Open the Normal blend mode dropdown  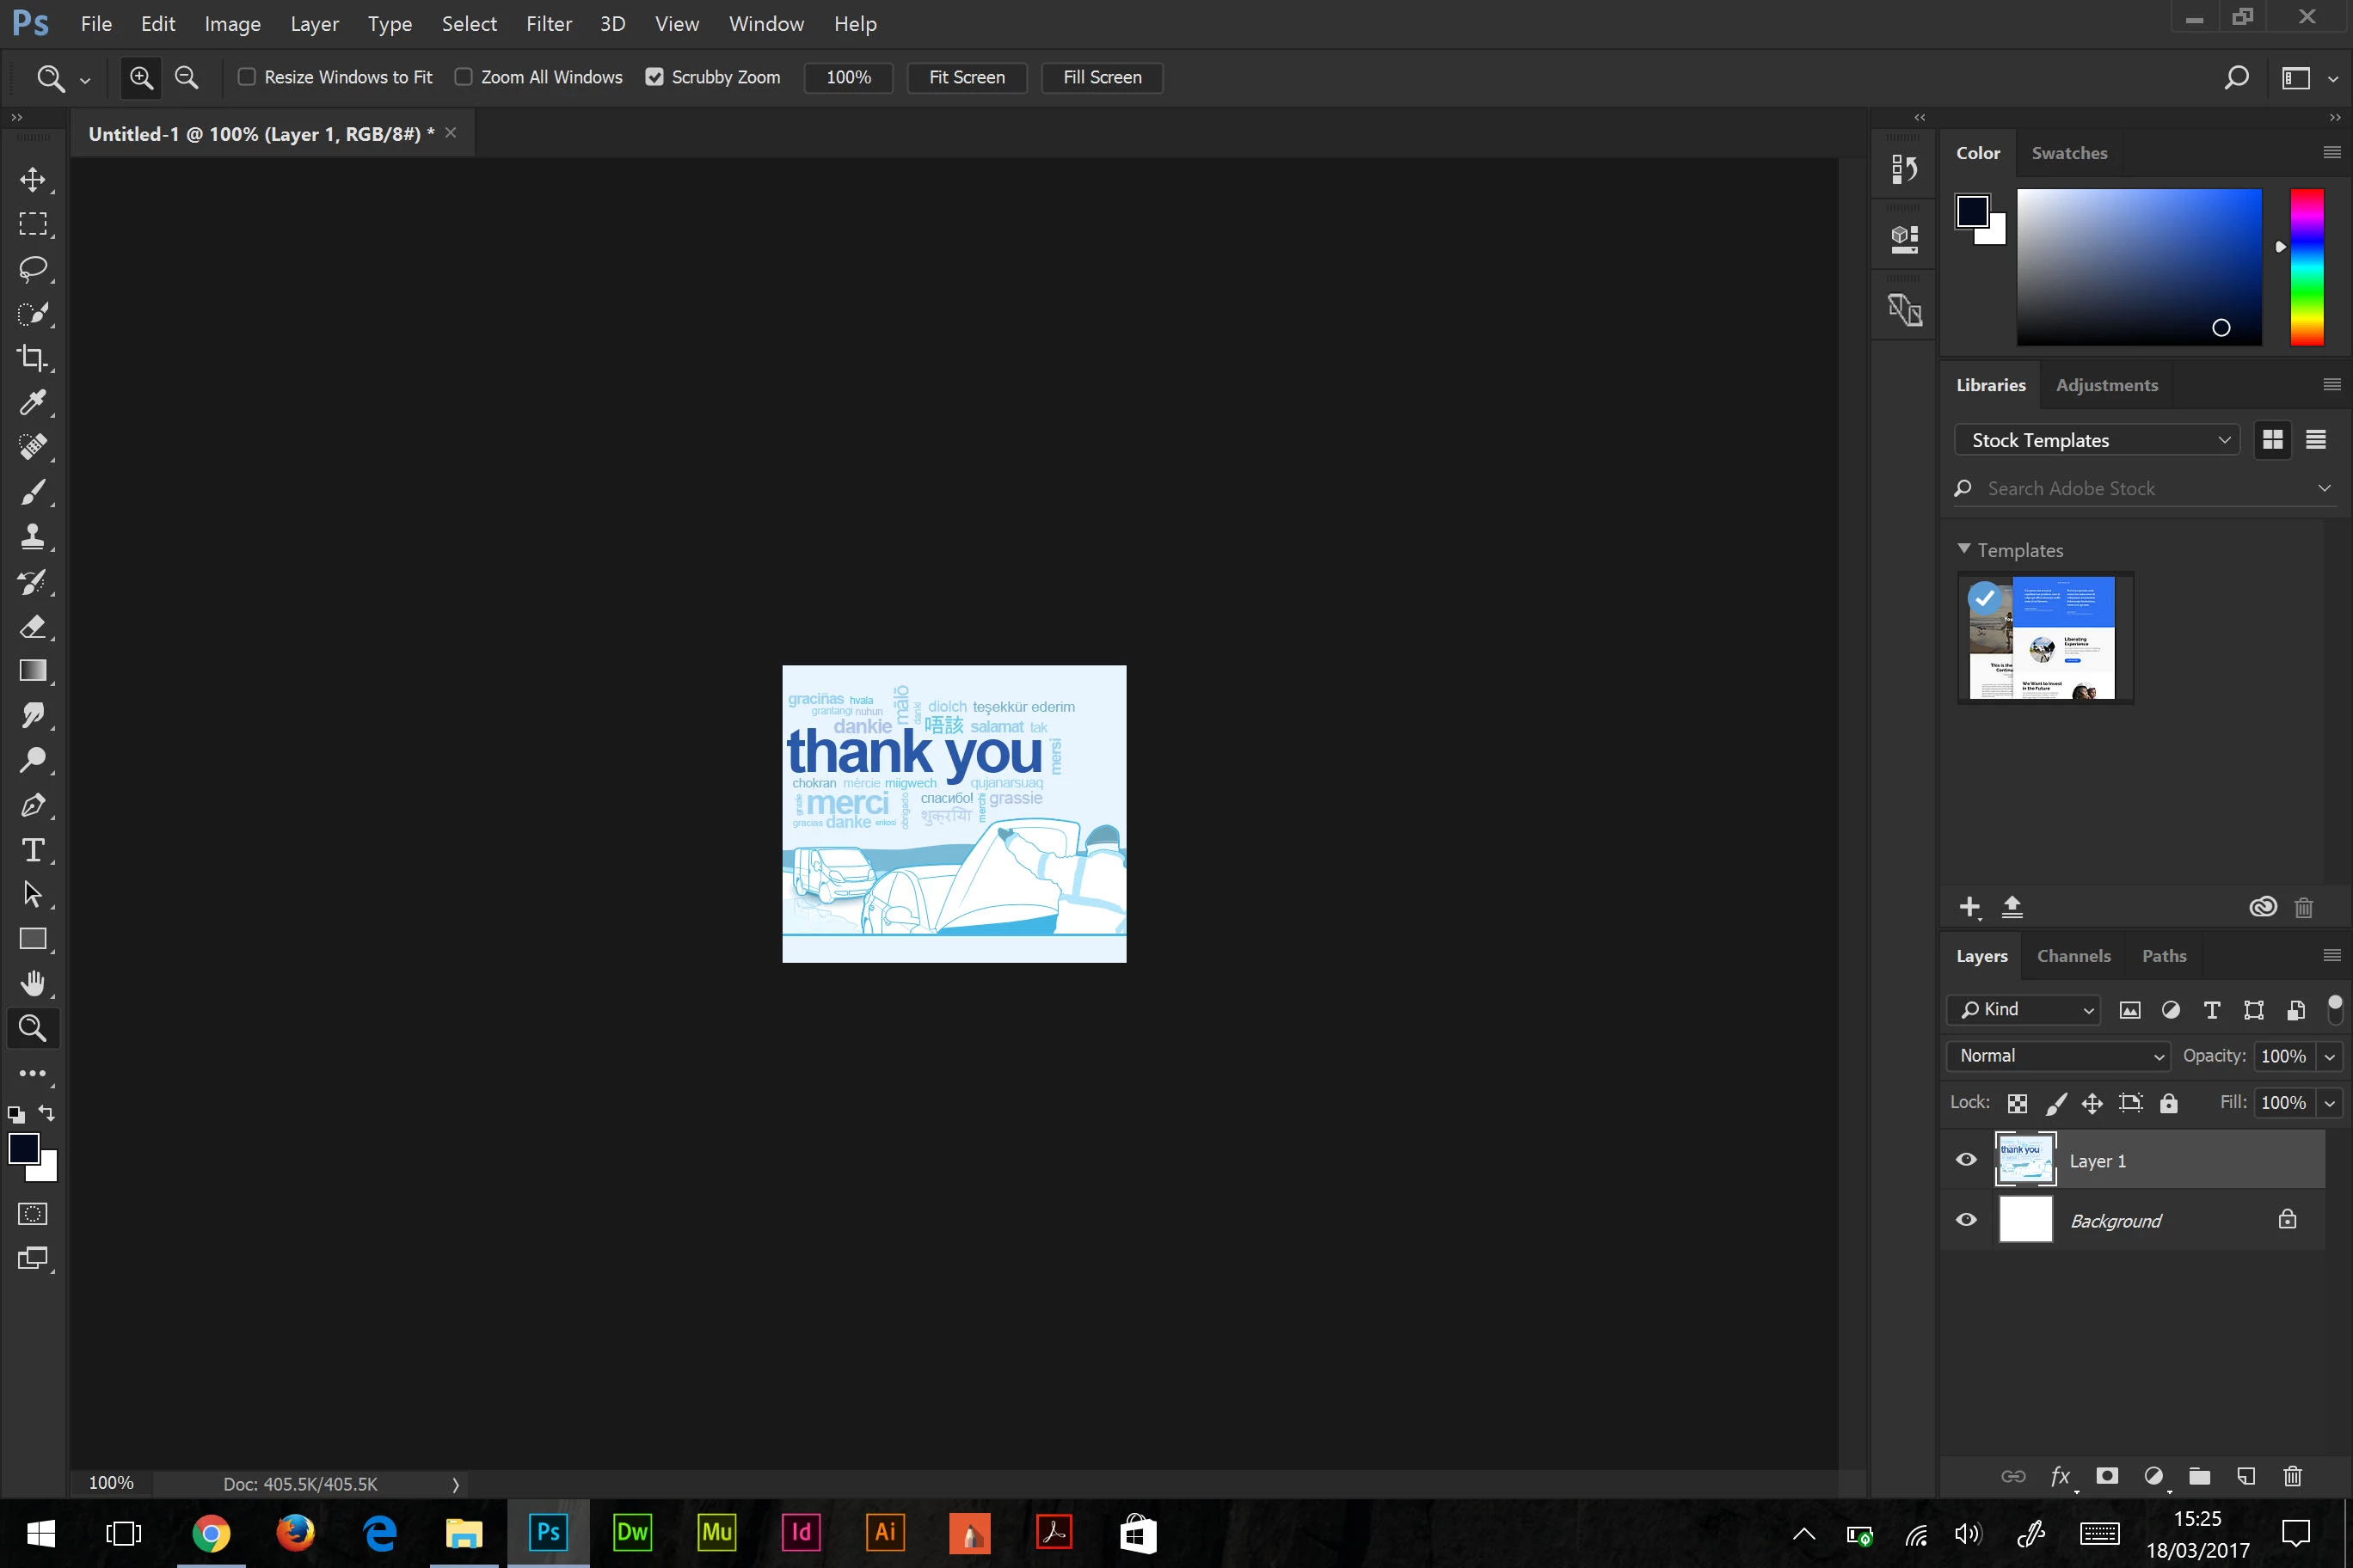pyautogui.click(x=2058, y=1056)
